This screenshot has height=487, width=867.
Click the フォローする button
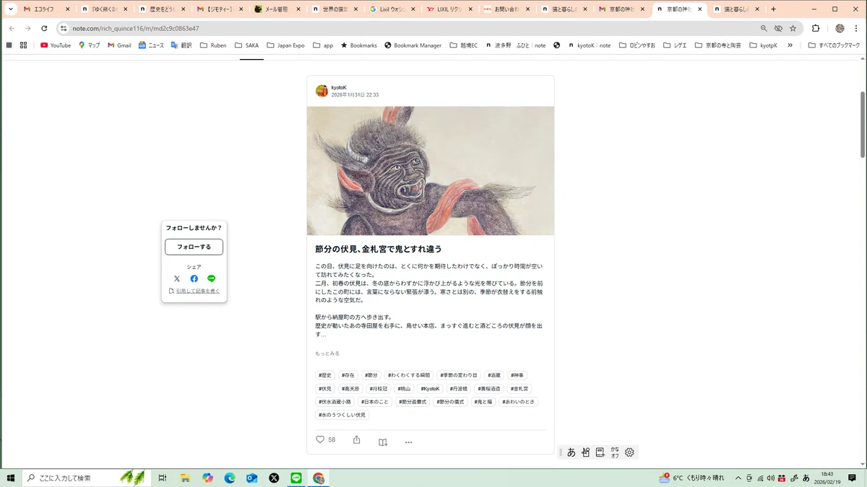tap(194, 247)
